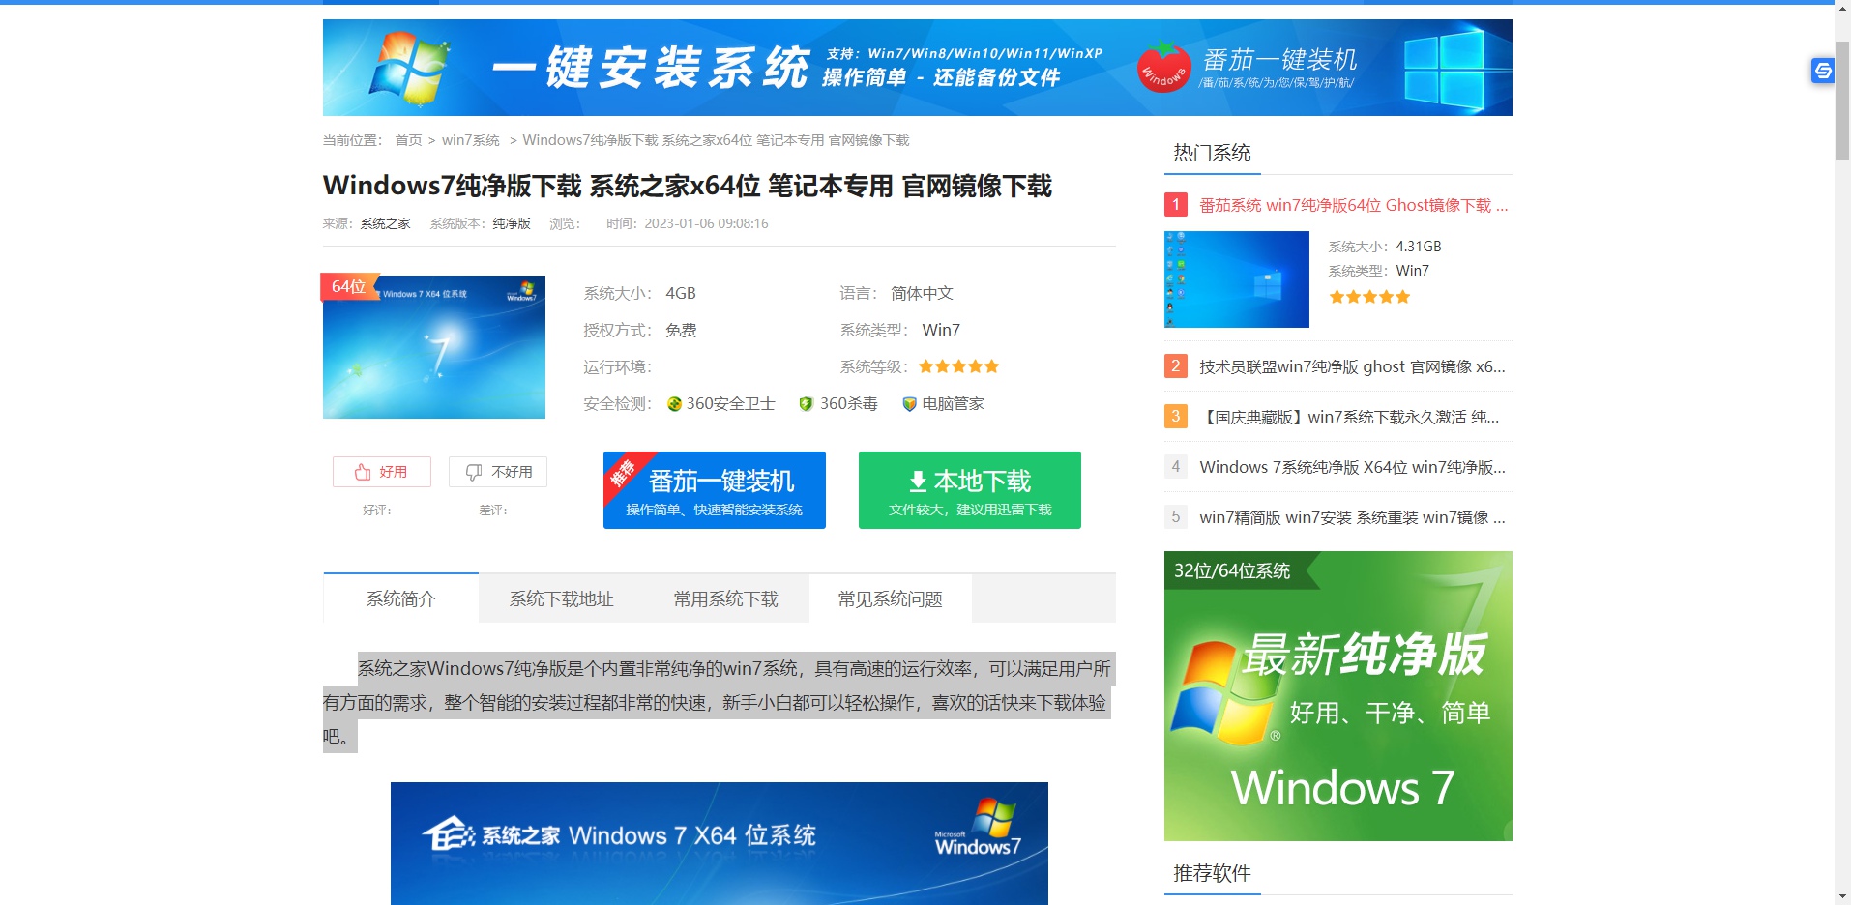
Task: Click the 简体中文 language value
Action: (x=922, y=293)
